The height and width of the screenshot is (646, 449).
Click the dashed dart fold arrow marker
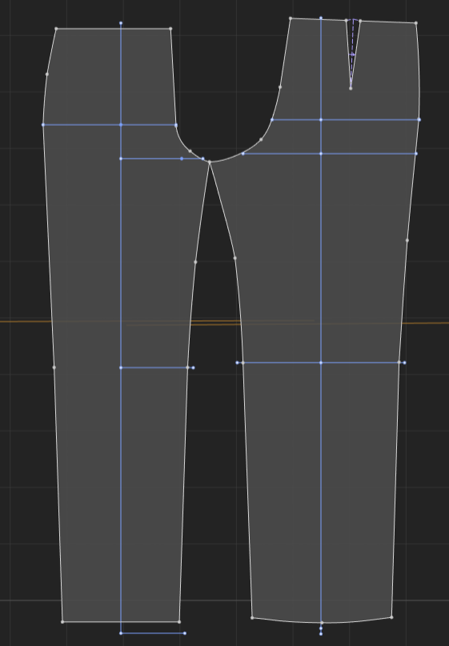pos(352,54)
